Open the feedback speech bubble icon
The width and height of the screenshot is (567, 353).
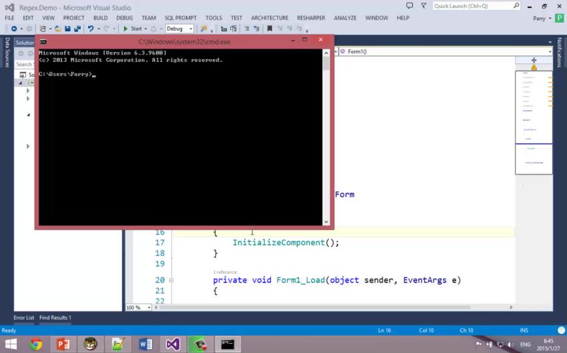(x=410, y=6)
